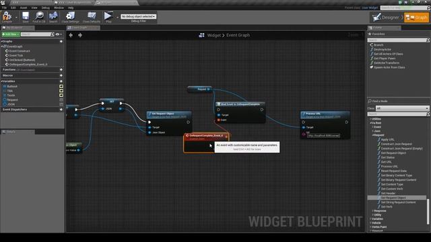Collapse the Request category in Palette
The image size is (431, 242).
pos(373,135)
